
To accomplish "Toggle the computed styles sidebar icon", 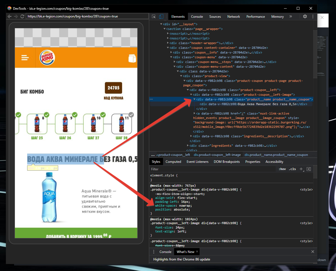I will click(x=309, y=169).
